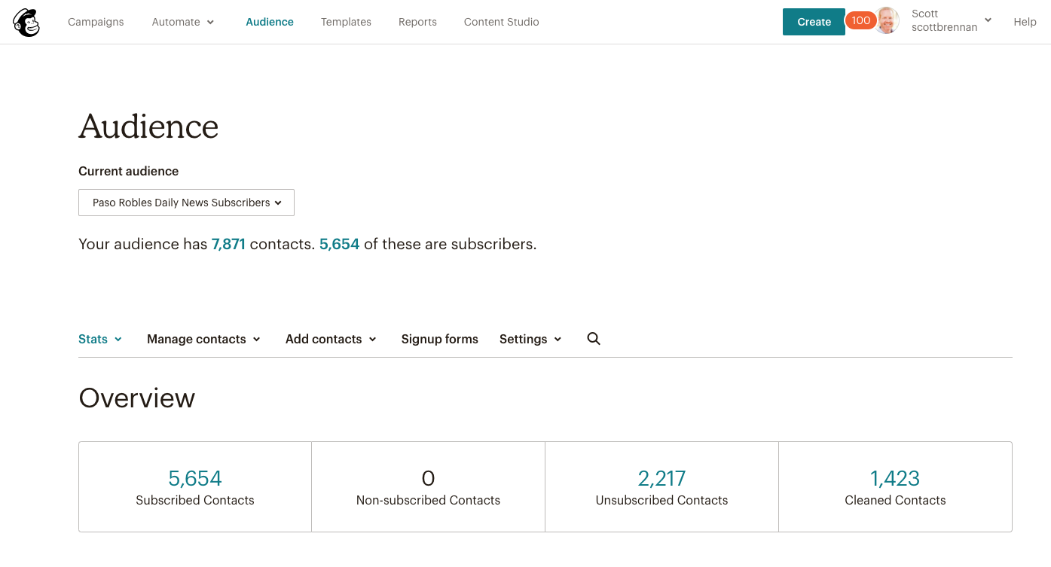Viewport: 1051px width, 567px height.
Task: Expand the Stats dropdown
Action: point(100,339)
